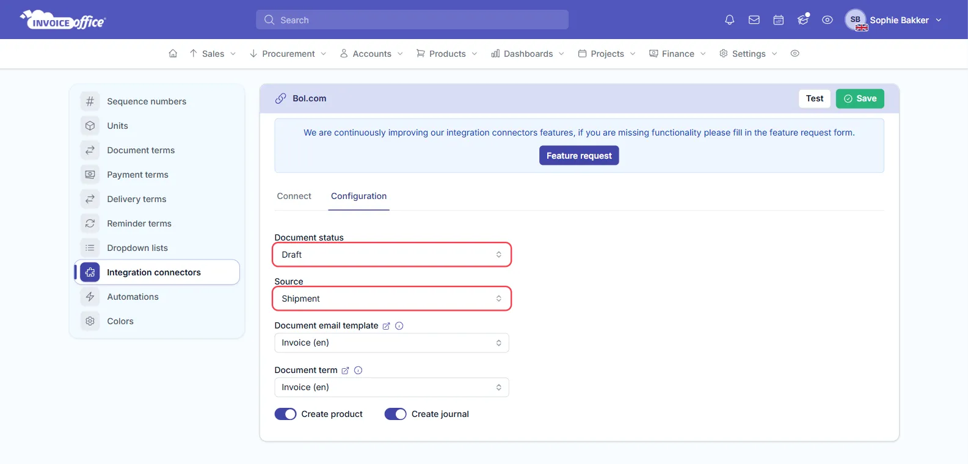968x464 pixels.
Task: Open external link beside Document email template
Action: (x=386, y=326)
